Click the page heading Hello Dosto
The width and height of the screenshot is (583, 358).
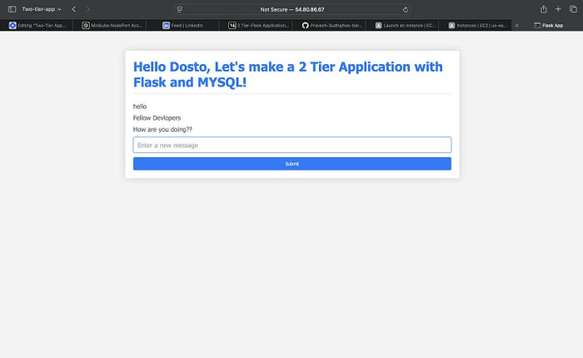tap(288, 74)
